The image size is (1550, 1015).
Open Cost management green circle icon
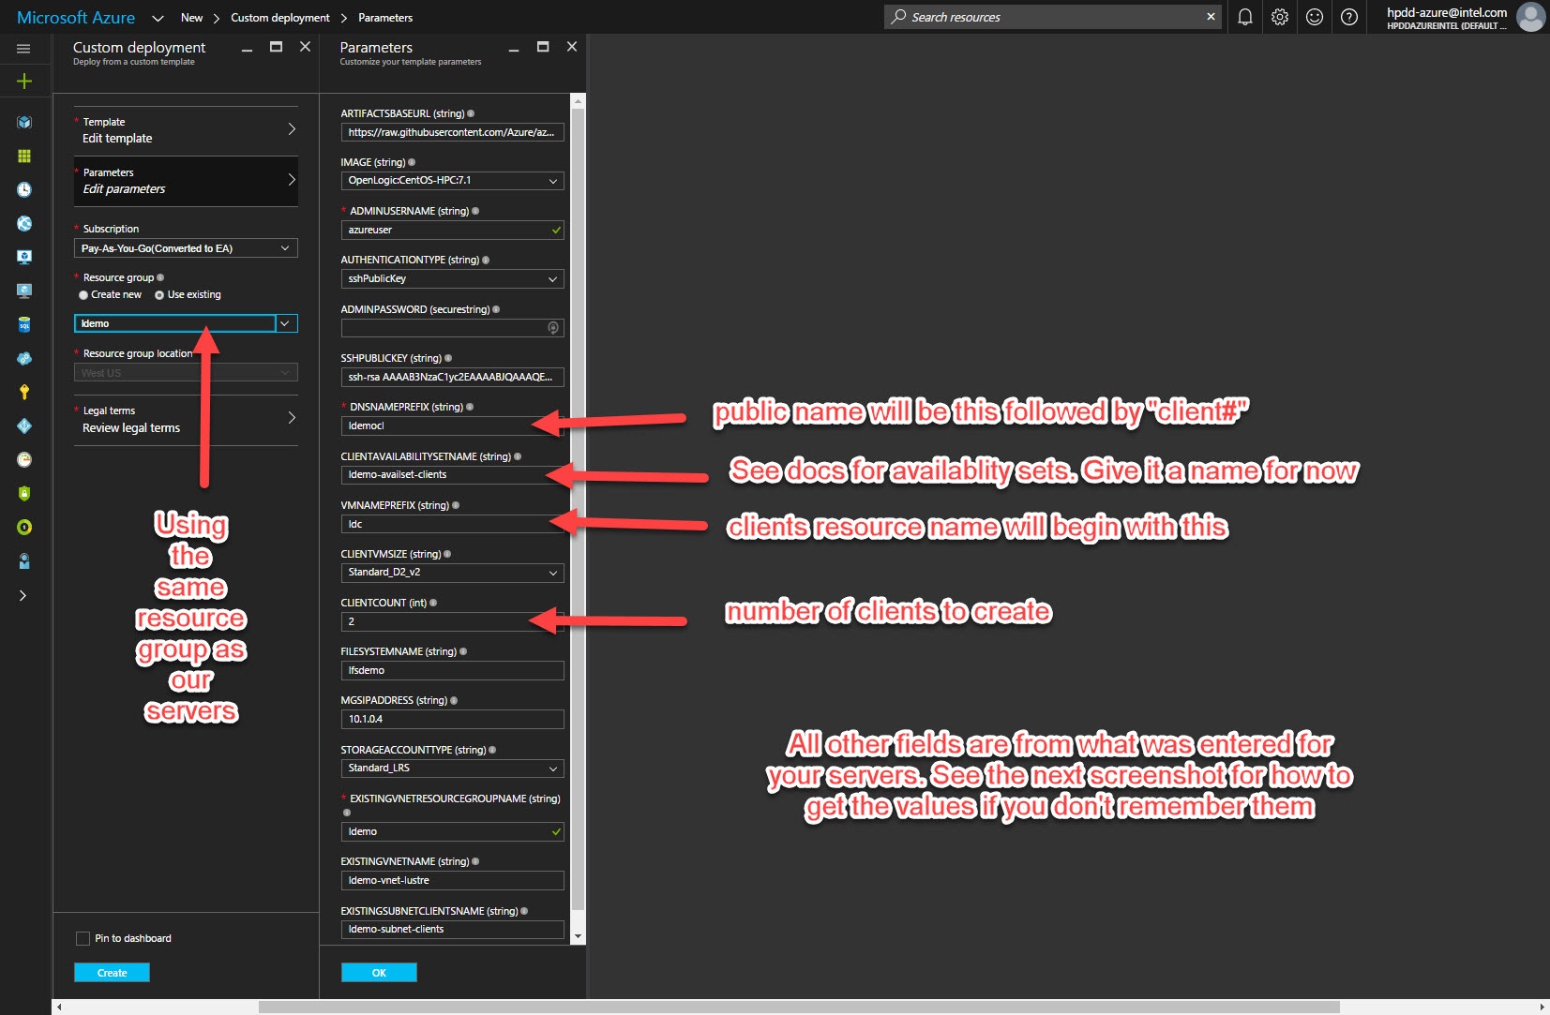24,527
